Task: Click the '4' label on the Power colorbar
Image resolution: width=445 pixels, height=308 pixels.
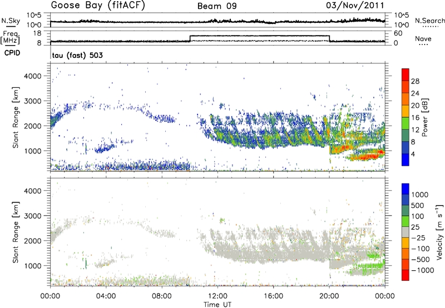Action: point(413,155)
